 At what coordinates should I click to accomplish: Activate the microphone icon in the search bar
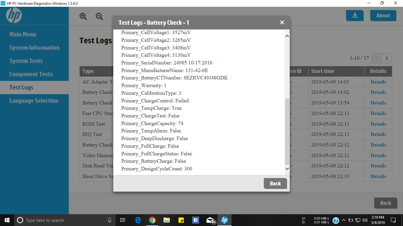coord(109,220)
